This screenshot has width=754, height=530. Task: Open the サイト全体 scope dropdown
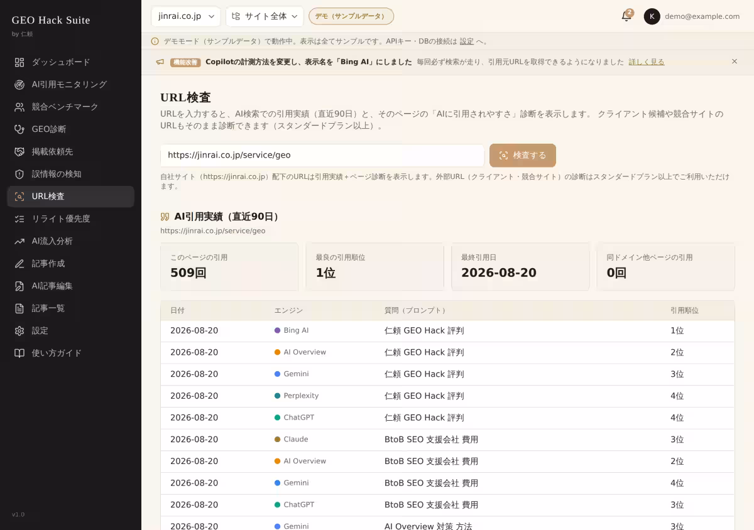265,16
